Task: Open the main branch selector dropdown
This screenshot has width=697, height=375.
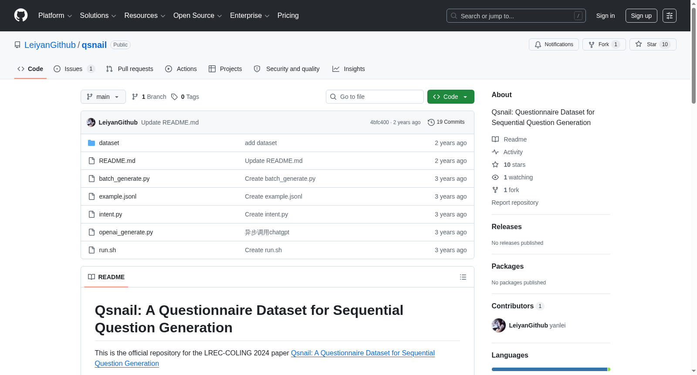Action: point(103,97)
